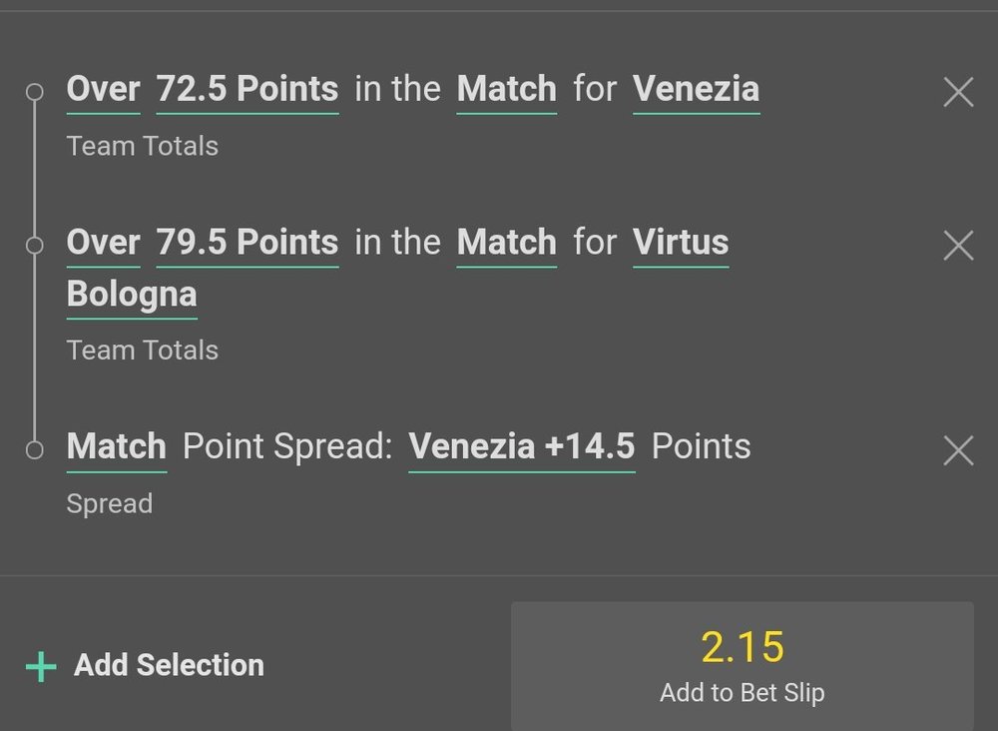Click the green plus icon
Viewport: 998px width, 731px height.
(x=41, y=666)
